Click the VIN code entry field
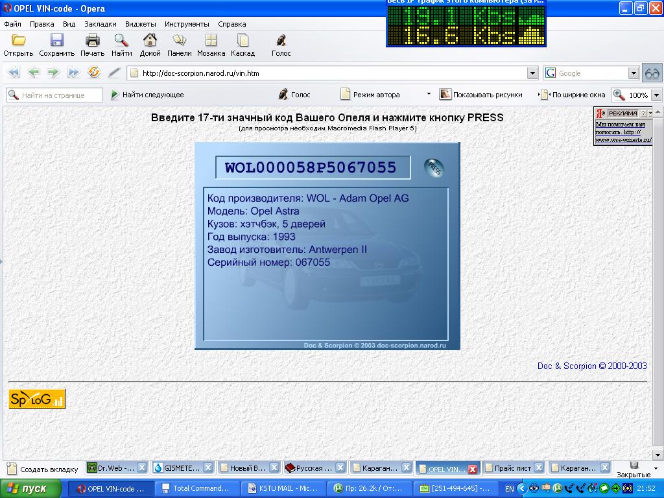 coord(313,167)
